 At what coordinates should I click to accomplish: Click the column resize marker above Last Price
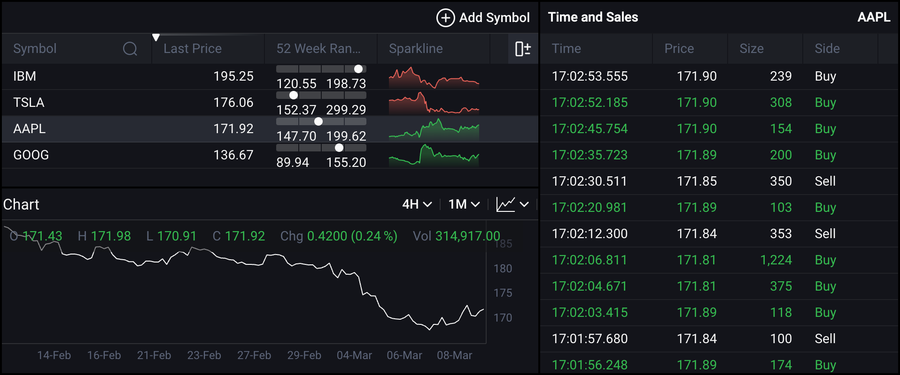click(156, 37)
